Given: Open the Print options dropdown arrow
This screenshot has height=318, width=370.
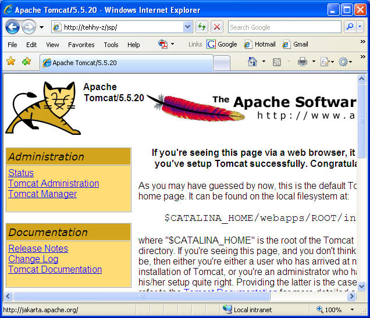Looking at the screenshot, I should 314,62.
